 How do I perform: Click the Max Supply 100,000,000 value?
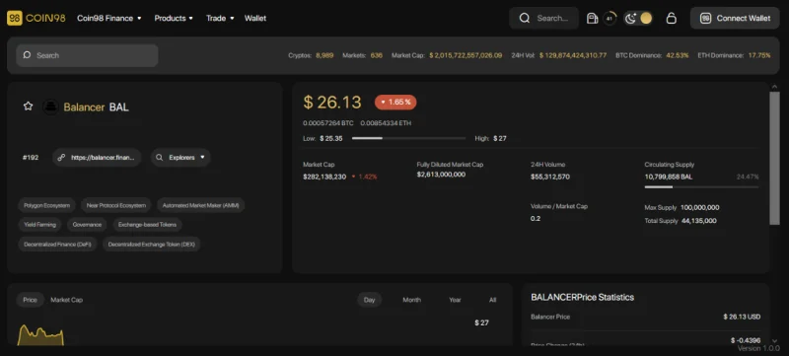pos(700,207)
